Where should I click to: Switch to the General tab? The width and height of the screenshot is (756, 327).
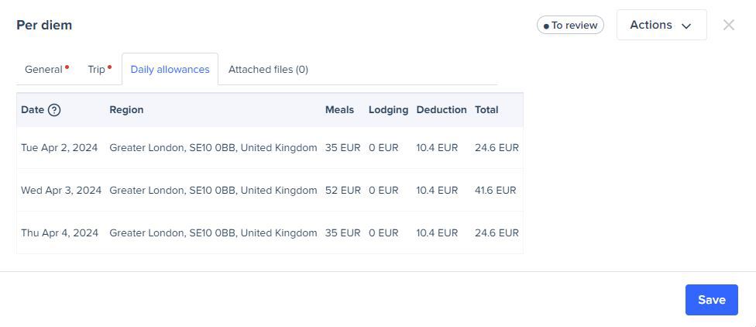(43, 70)
